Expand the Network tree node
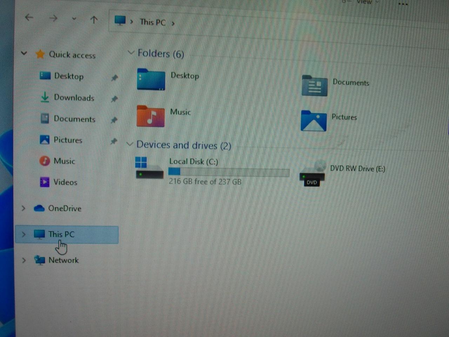The height and width of the screenshot is (337, 449). [24, 260]
